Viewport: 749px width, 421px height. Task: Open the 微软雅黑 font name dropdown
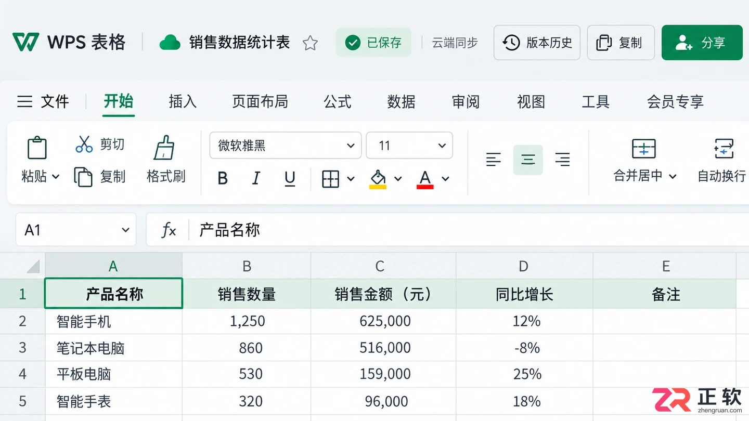(285, 146)
